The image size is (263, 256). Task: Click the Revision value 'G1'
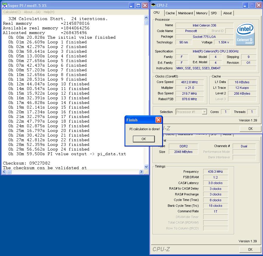(249, 63)
